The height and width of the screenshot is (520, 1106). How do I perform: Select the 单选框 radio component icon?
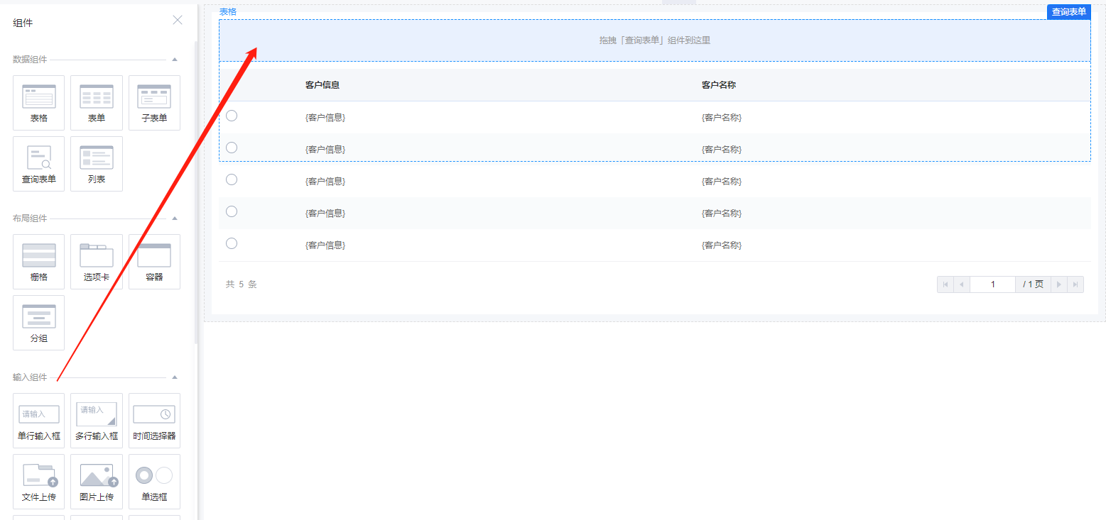tap(154, 482)
